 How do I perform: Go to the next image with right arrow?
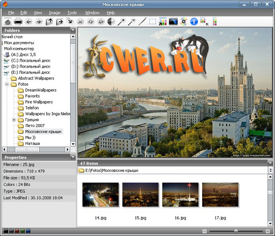tap(39, 22)
